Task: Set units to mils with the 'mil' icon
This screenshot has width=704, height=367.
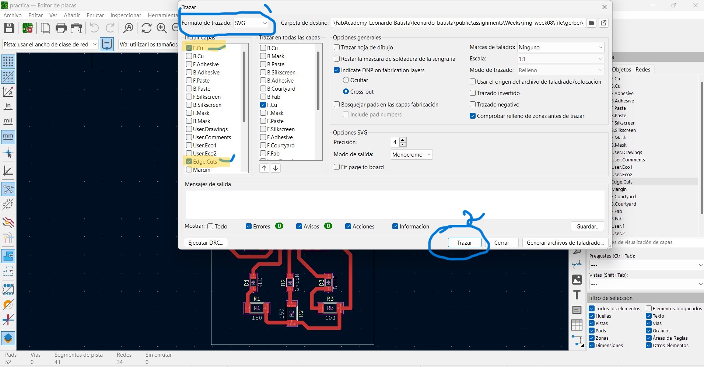Action: pos(8,122)
